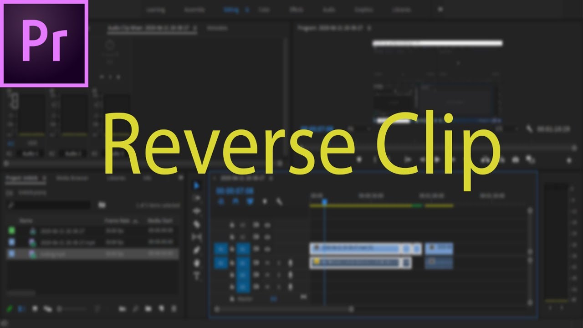Image resolution: width=583 pixels, height=328 pixels.
Task: Open the Program panel menu icon
Action: click(x=369, y=28)
